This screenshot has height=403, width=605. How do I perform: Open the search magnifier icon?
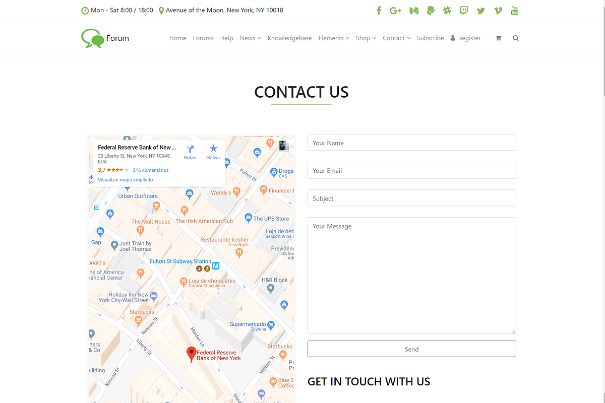(x=516, y=38)
